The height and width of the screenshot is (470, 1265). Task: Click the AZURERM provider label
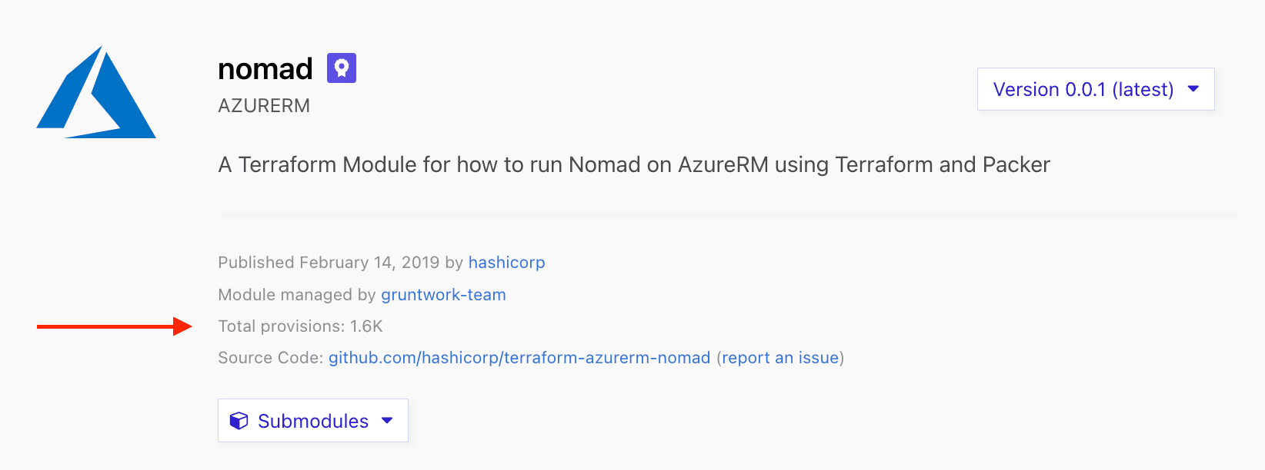tap(264, 106)
